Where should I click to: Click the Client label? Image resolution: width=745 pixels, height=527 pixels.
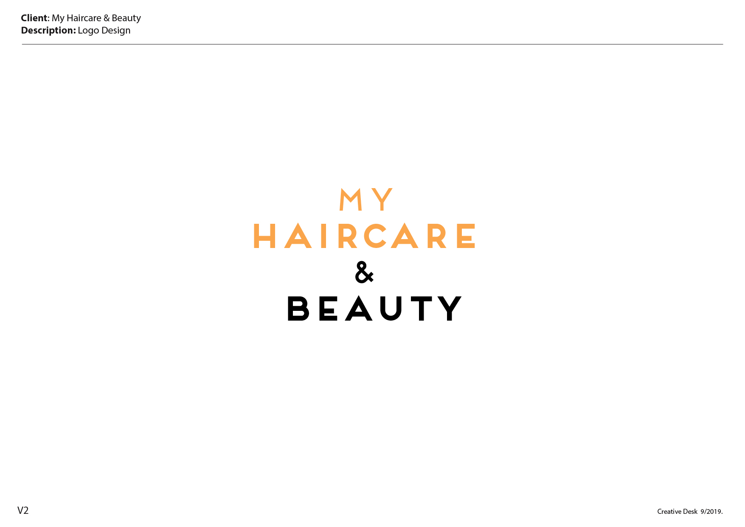(34, 18)
